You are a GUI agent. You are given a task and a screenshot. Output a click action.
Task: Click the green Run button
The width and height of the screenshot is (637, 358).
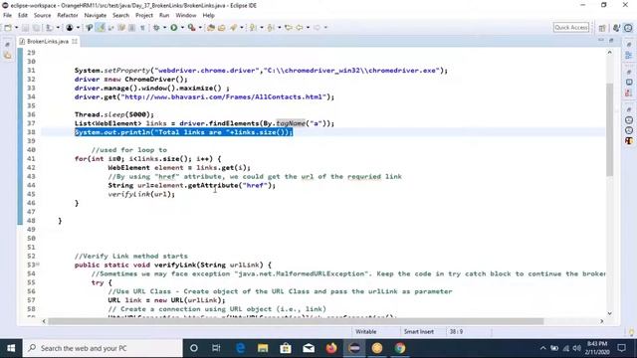click(174, 28)
